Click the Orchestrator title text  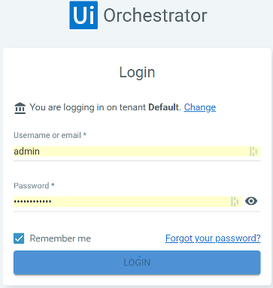point(155,16)
